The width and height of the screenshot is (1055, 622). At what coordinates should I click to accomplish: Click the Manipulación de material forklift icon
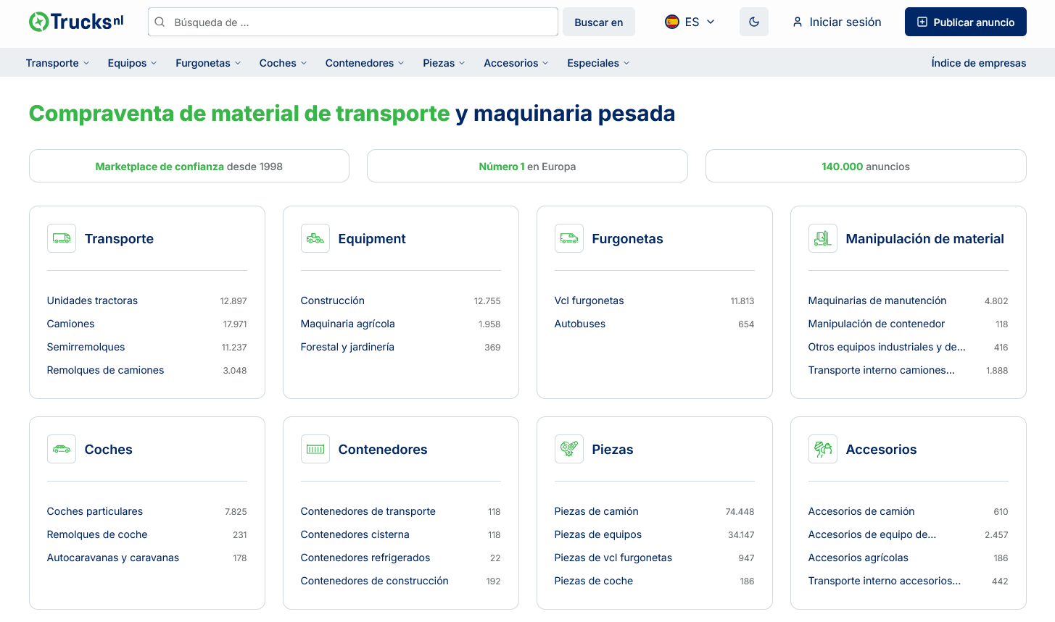(823, 238)
